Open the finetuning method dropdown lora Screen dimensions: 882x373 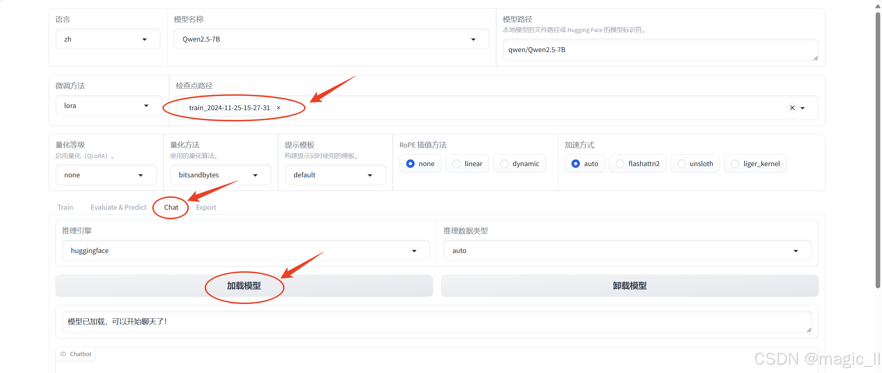pyautogui.click(x=109, y=106)
